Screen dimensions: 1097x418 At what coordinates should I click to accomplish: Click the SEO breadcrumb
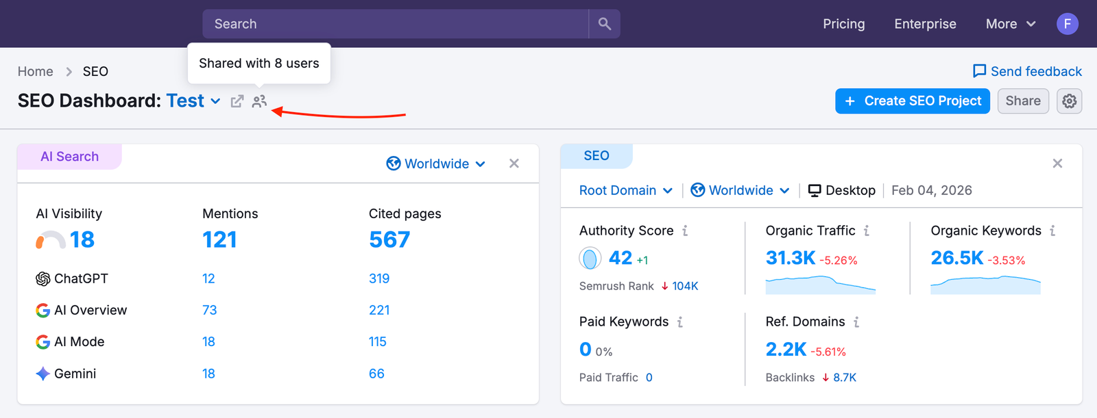tap(95, 71)
